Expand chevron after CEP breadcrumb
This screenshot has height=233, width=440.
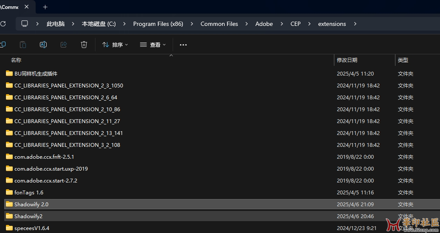click(309, 24)
